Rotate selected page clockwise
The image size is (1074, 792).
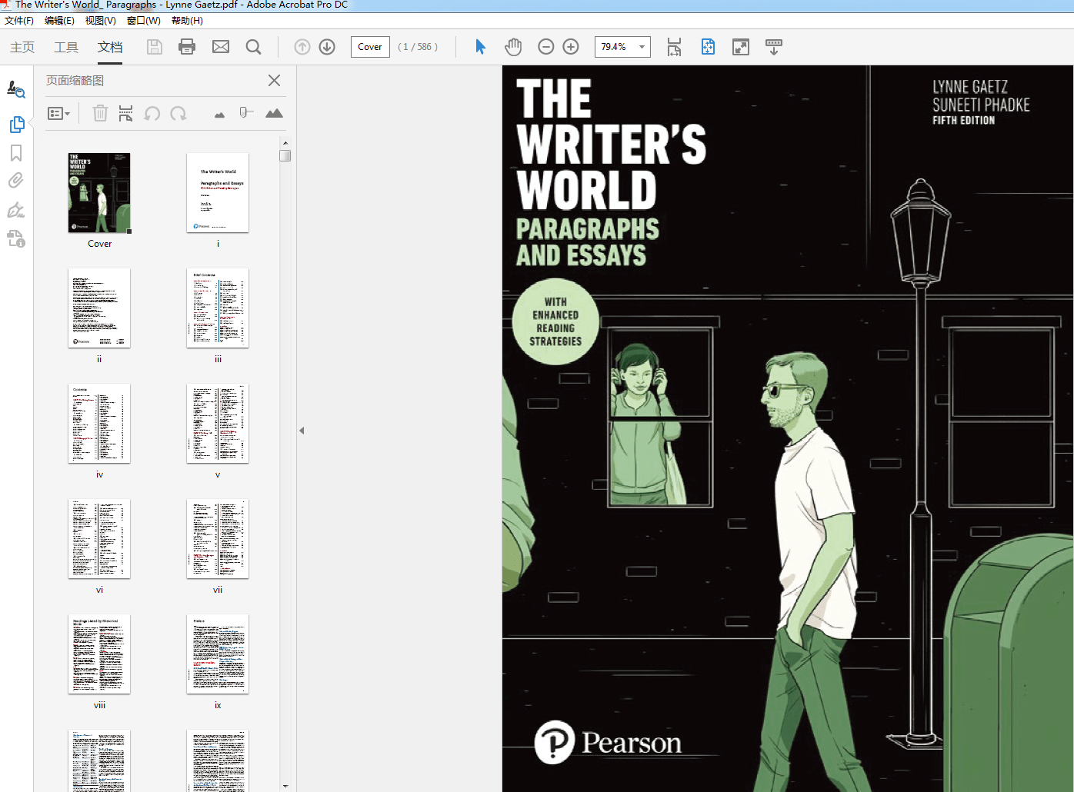tap(178, 114)
